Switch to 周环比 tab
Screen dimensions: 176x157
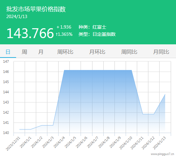coord(65,52)
